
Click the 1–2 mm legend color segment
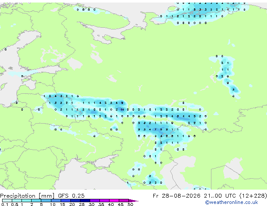(27, 201)
